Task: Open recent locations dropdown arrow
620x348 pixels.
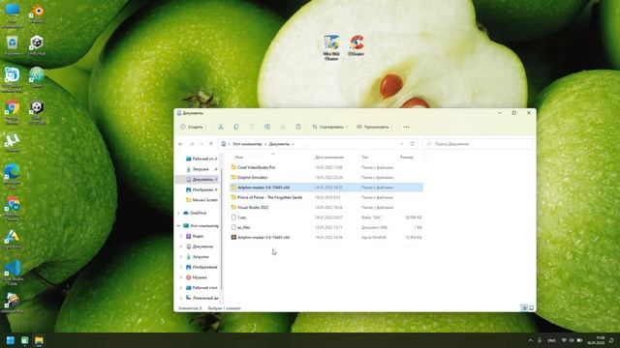Action: 201,144
